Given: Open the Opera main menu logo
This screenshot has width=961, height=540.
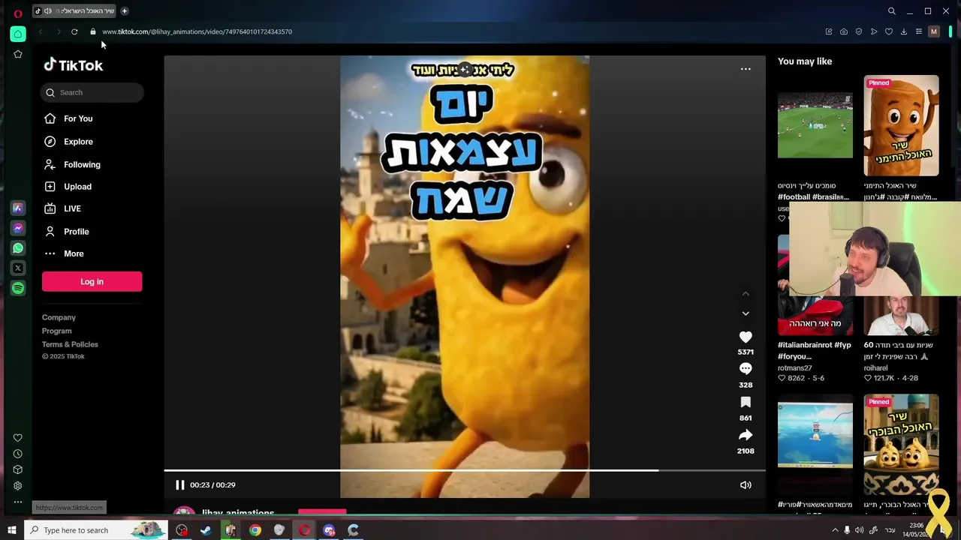Looking at the screenshot, I should pyautogui.click(x=18, y=13).
